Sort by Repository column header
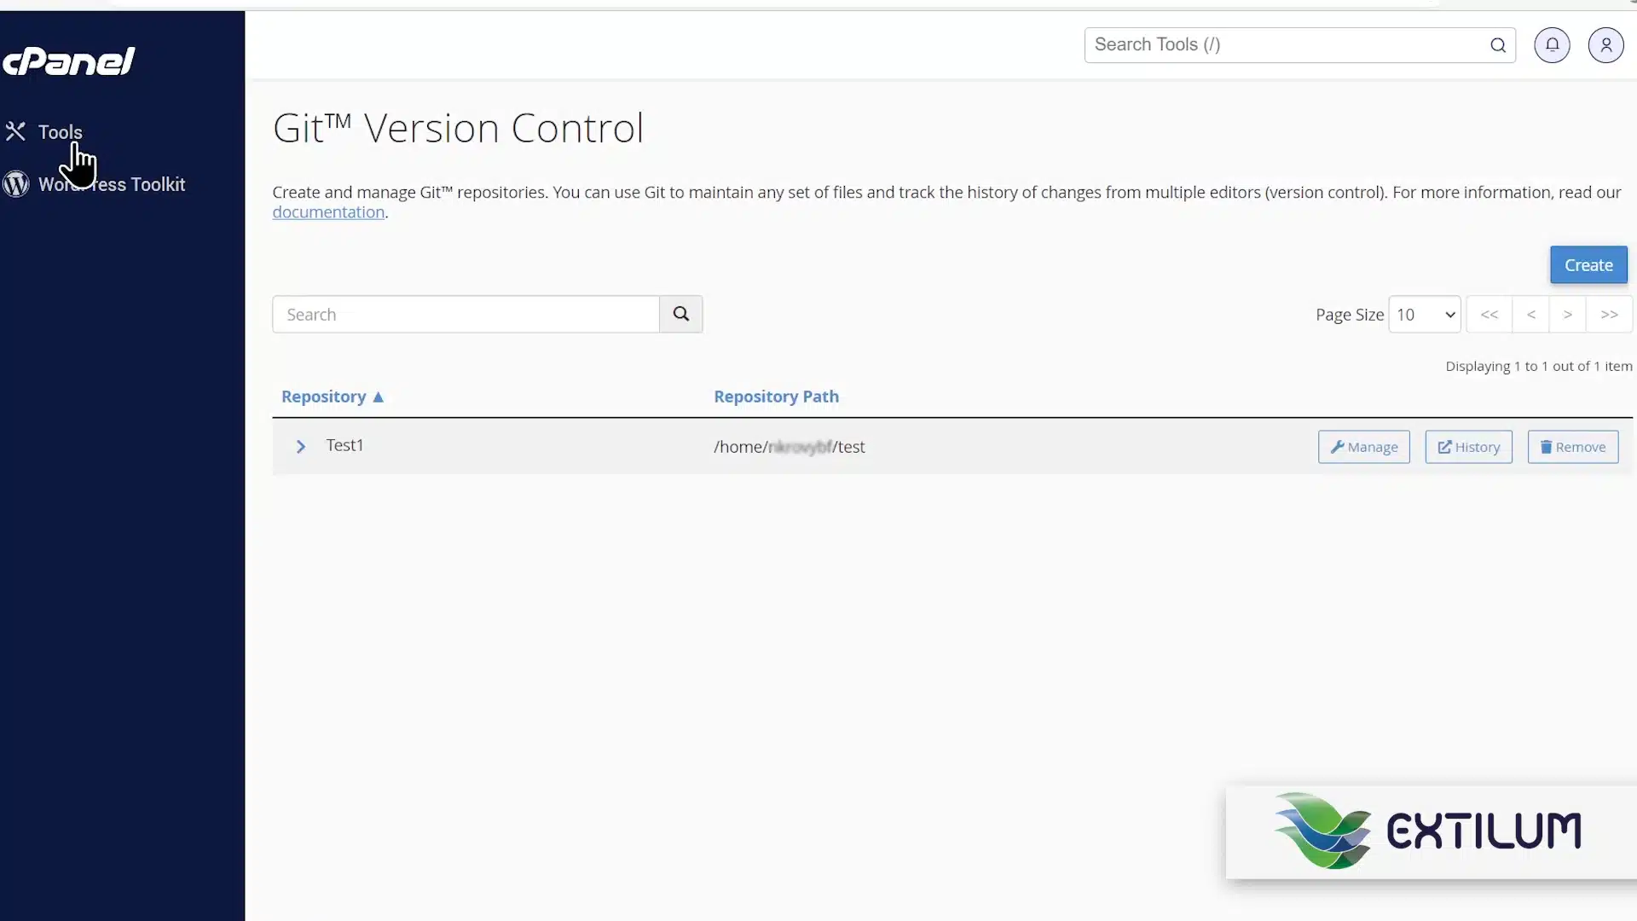This screenshot has height=921, width=1637. [333, 397]
